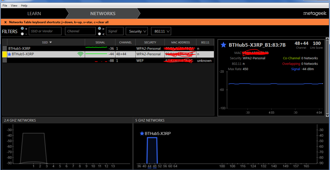Sort by the SECURITY column header
The height and width of the screenshot is (170, 330).
click(150, 42)
